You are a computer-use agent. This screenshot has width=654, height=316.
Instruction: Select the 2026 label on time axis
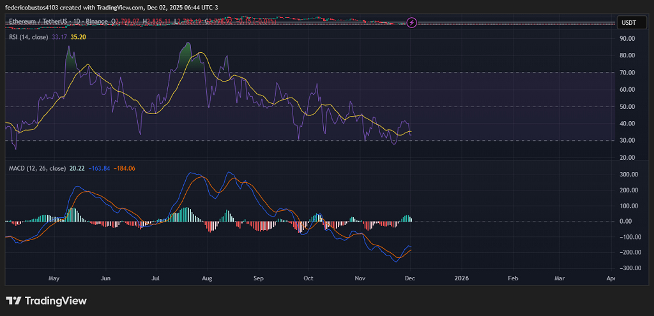[x=460, y=278]
